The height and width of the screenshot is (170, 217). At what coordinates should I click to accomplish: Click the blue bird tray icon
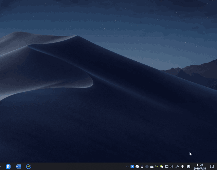(132, 167)
